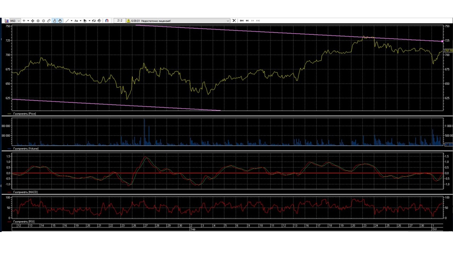Screen dimensions: 453x255
Task: Expand the shape marker dropdown arrow
Action: (89, 21)
